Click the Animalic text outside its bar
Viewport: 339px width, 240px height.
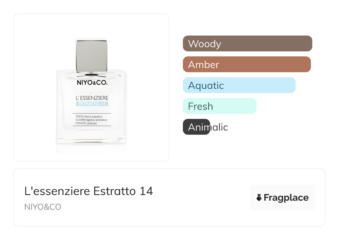click(x=219, y=127)
